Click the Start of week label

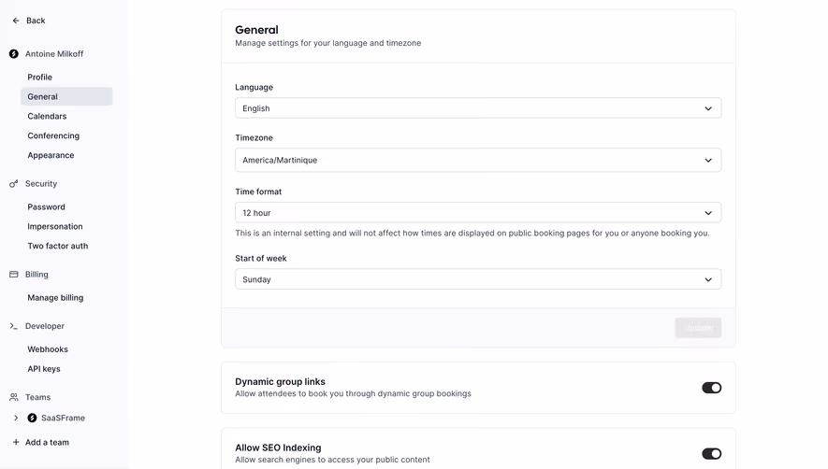pos(261,258)
